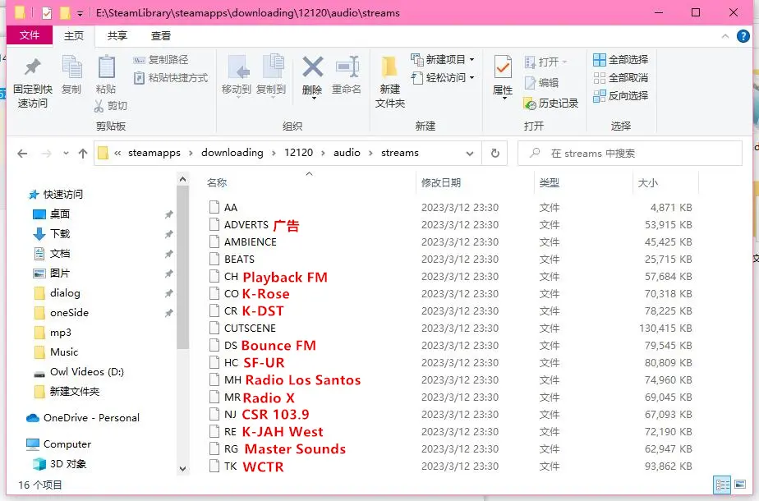Screen dimensions: 759x501
Task: Click the Paste (粘贴) ribbon icon
Action: coord(106,74)
